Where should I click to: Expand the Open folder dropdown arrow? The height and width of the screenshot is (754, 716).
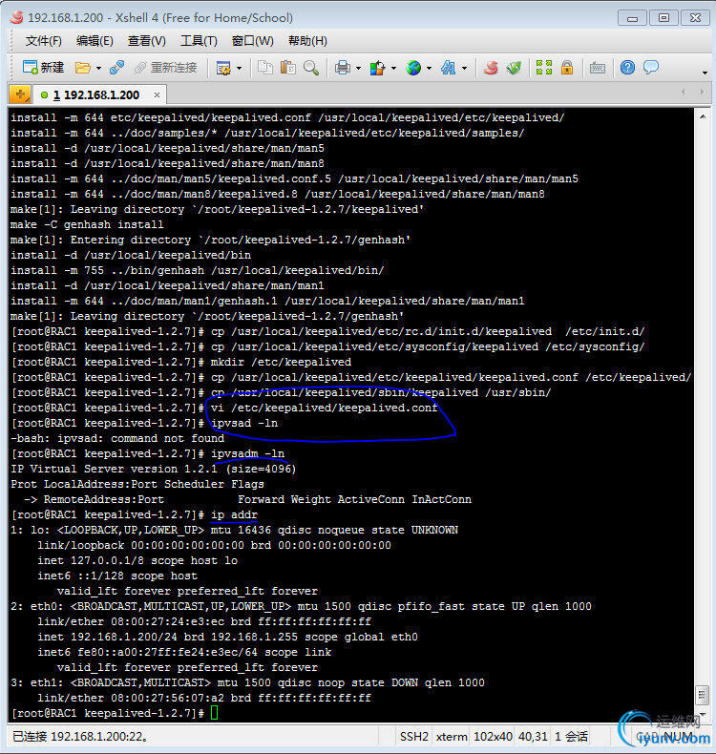pyautogui.click(x=98, y=69)
